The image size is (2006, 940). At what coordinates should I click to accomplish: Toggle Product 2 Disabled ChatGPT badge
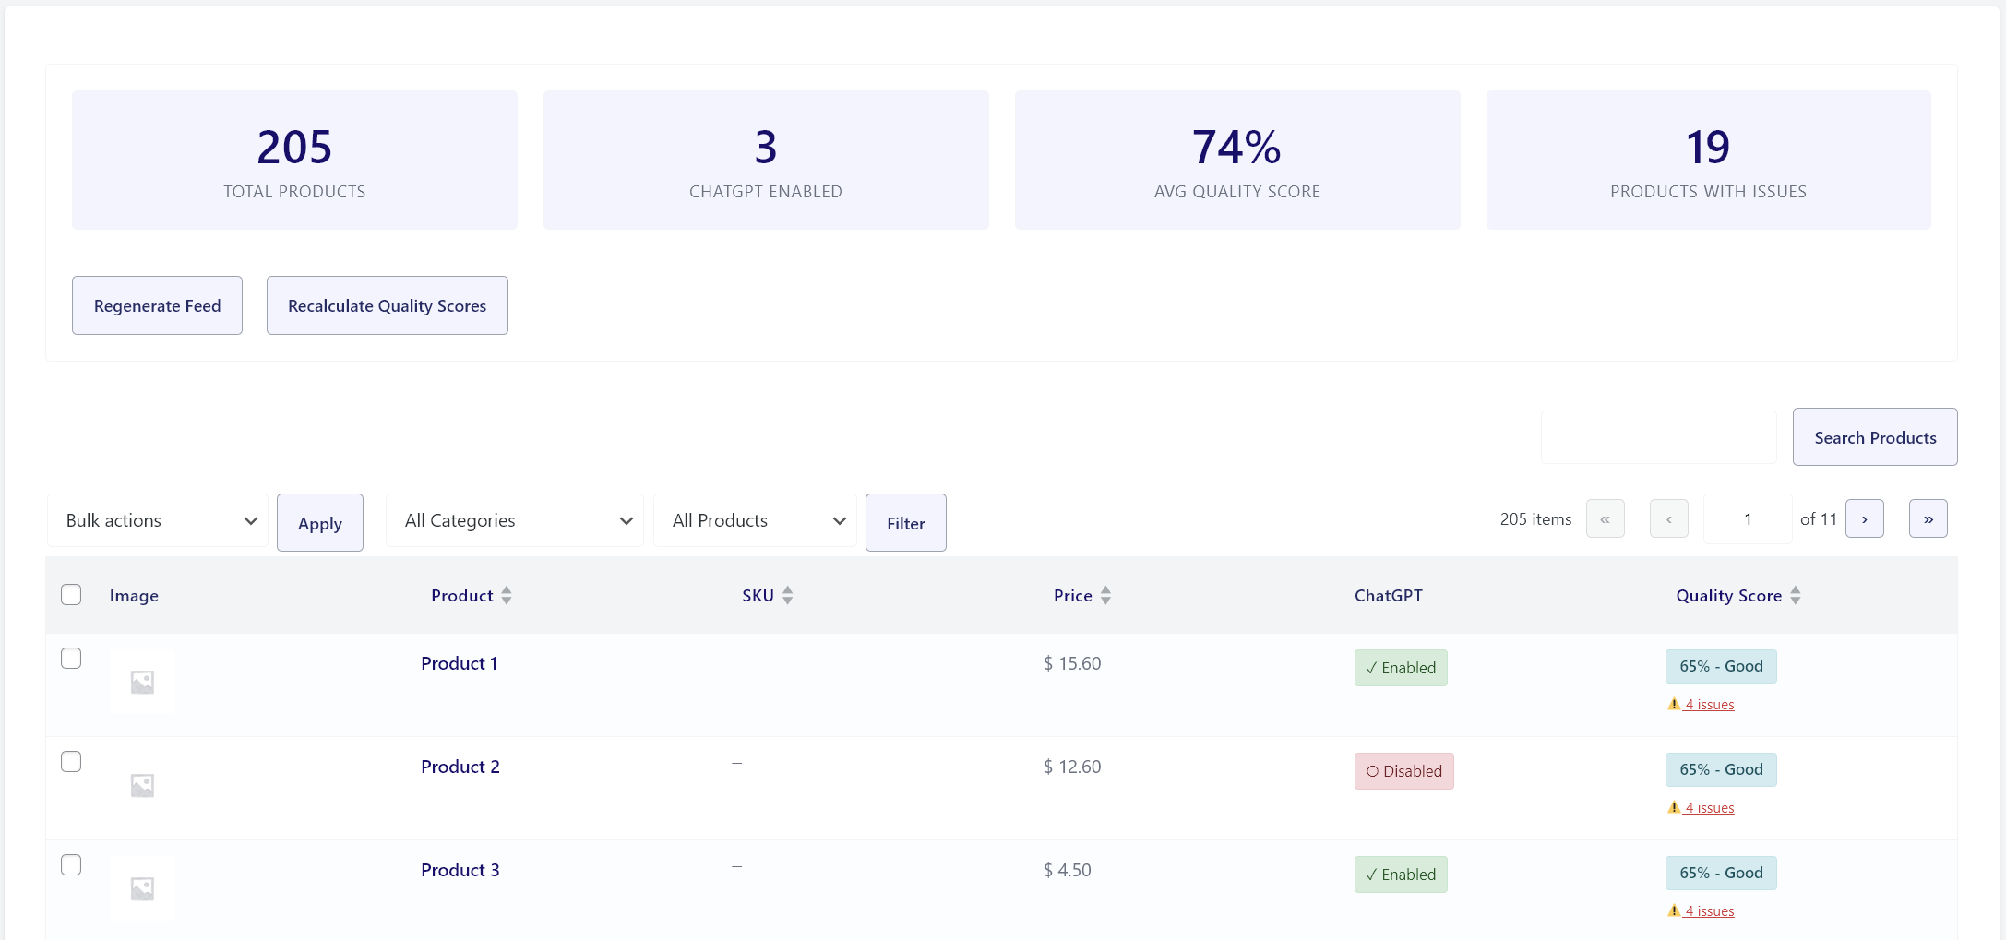click(x=1403, y=771)
